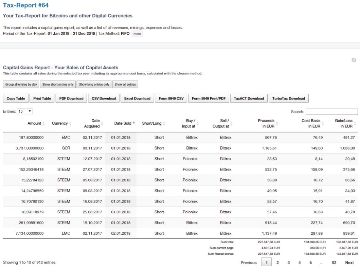The height and width of the screenshot is (266, 360).
Task: Sort the table by Currency
Action: point(60,123)
